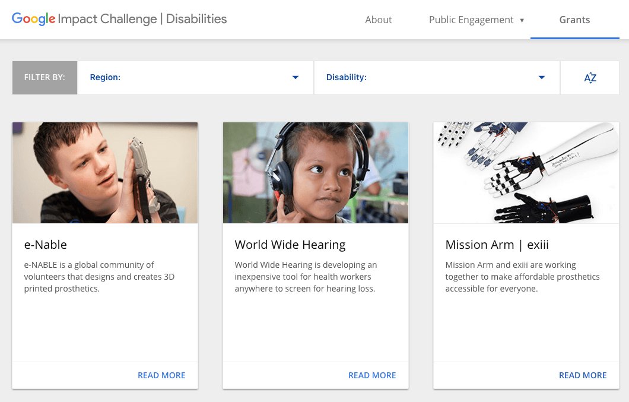This screenshot has width=629, height=402.
Task: Open the Public Engagement menu
Action: click(471, 20)
